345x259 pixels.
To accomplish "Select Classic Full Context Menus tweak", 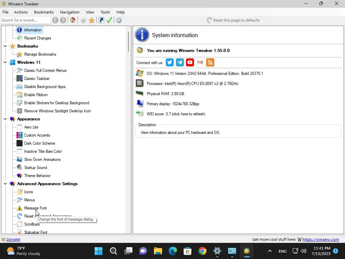I will (45, 70).
